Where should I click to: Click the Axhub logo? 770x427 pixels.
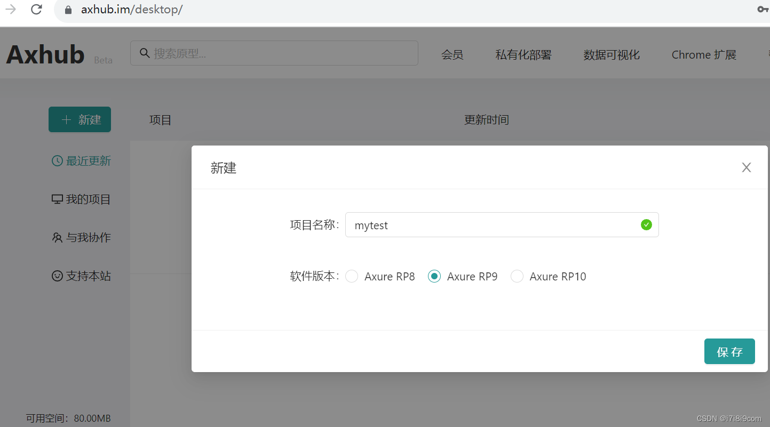pos(45,54)
